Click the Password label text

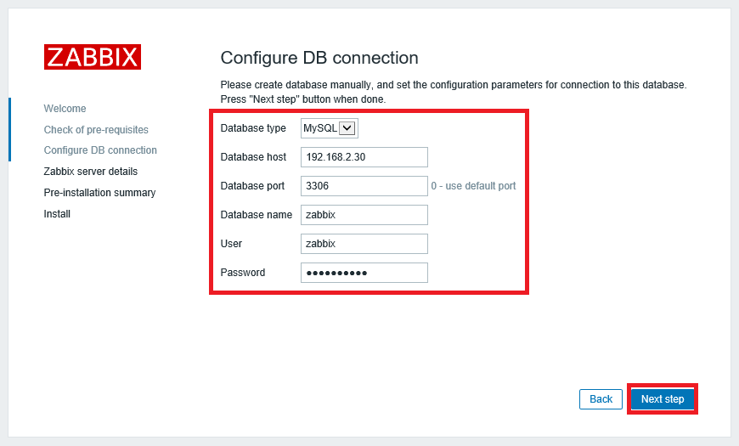coord(243,273)
